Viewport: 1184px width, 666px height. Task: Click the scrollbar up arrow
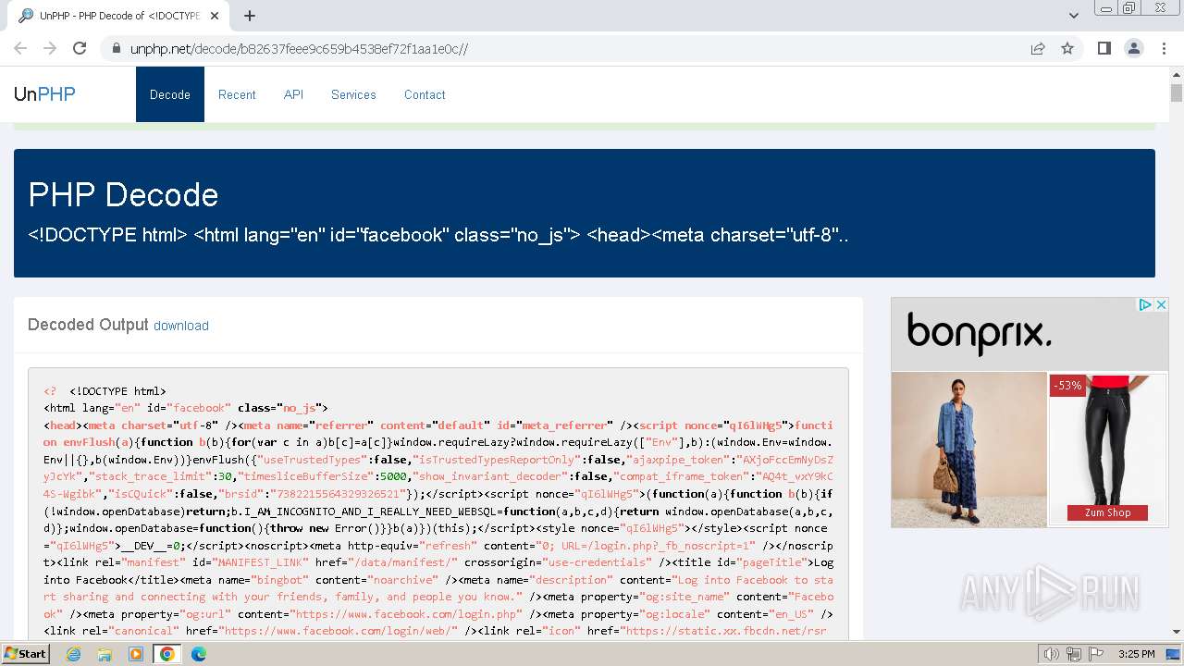(1176, 73)
